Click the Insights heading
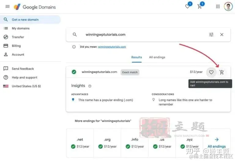 (78, 86)
